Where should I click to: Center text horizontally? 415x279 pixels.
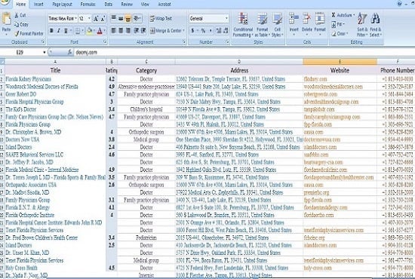121,31
